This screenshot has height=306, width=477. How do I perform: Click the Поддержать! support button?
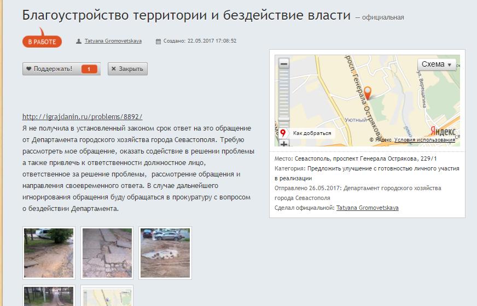61,69
